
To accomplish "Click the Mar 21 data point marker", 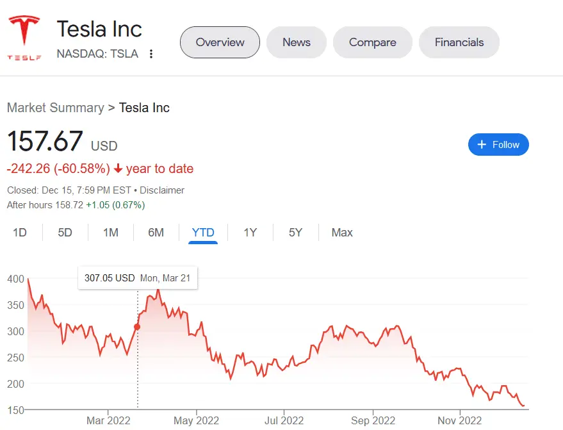I will (x=137, y=327).
